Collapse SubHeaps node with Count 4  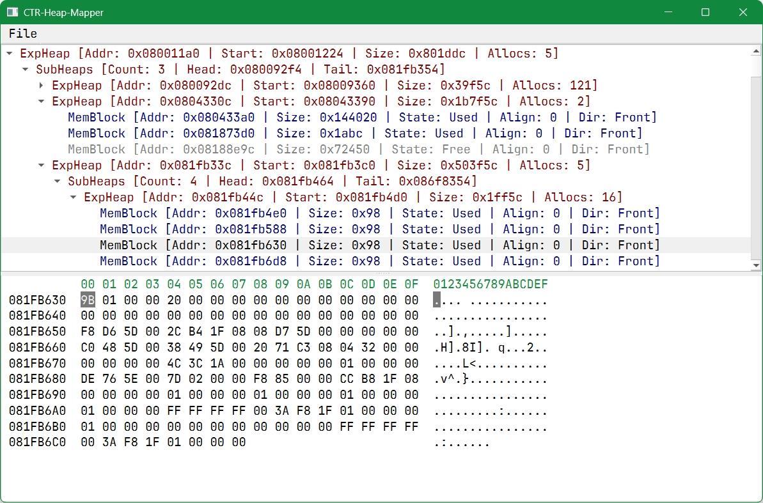pos(58,182)
